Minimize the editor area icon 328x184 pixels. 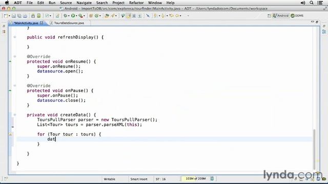coord(312,21)
